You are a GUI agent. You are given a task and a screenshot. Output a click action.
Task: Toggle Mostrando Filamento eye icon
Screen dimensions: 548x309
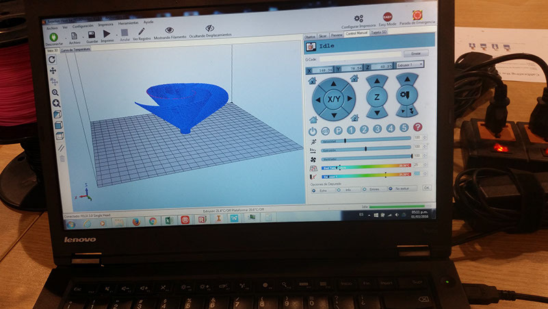pyautogui.click(x=170, y=30)
